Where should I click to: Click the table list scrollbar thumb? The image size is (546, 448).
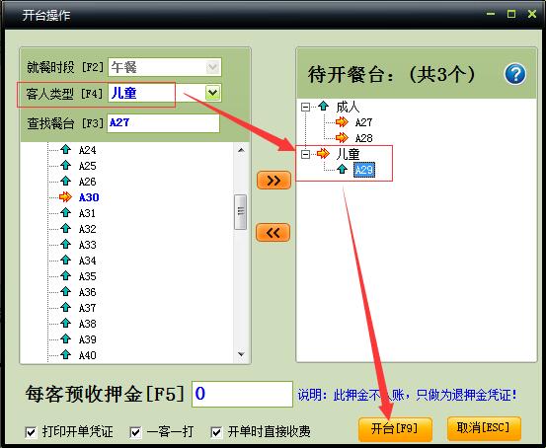coord(241,212)
